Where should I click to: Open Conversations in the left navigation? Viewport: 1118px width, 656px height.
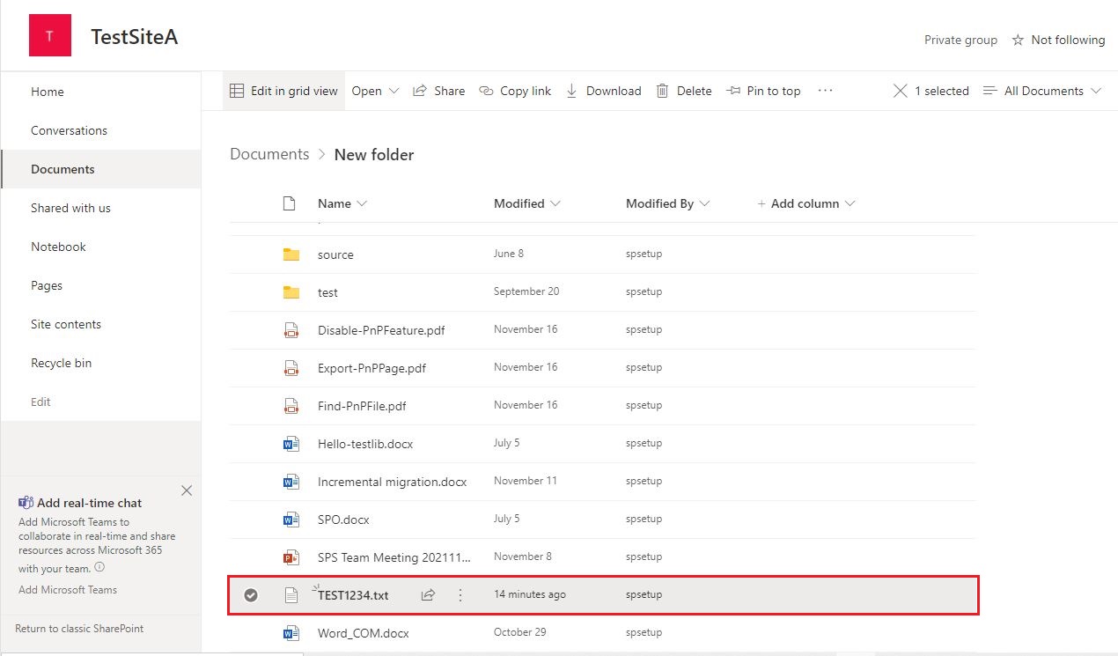click(x=69, y=130)
